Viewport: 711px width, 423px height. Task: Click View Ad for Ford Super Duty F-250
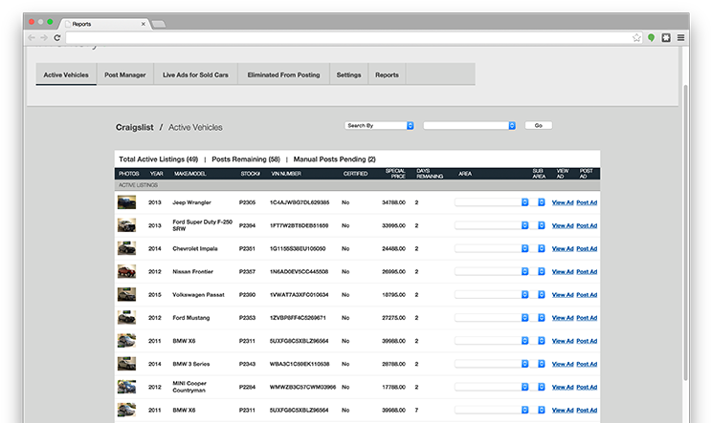point(563,225)
